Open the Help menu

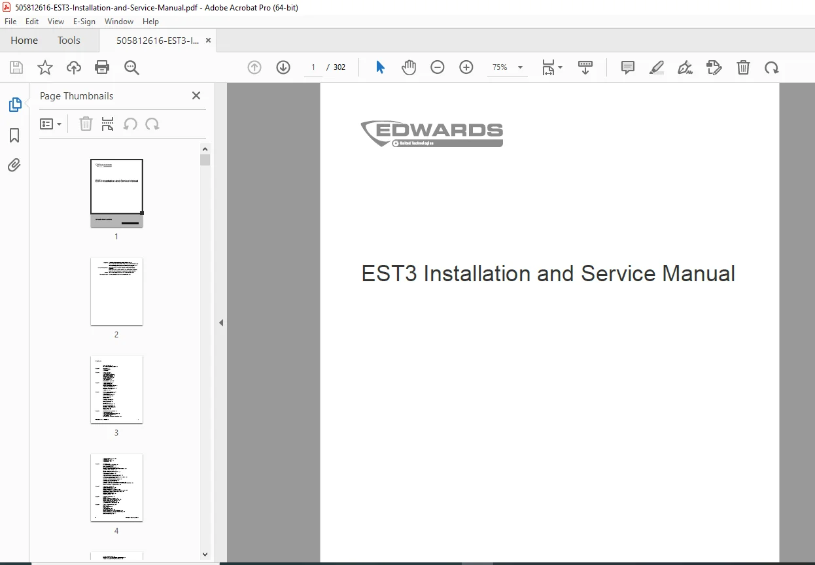point(150,22)
